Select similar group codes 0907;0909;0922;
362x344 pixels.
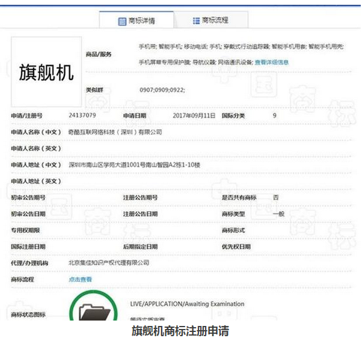(x=162, y=90)
